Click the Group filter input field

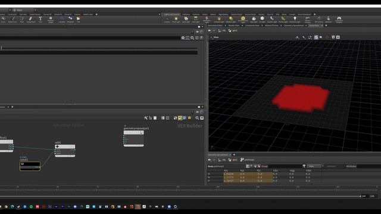tap(285, 166)
